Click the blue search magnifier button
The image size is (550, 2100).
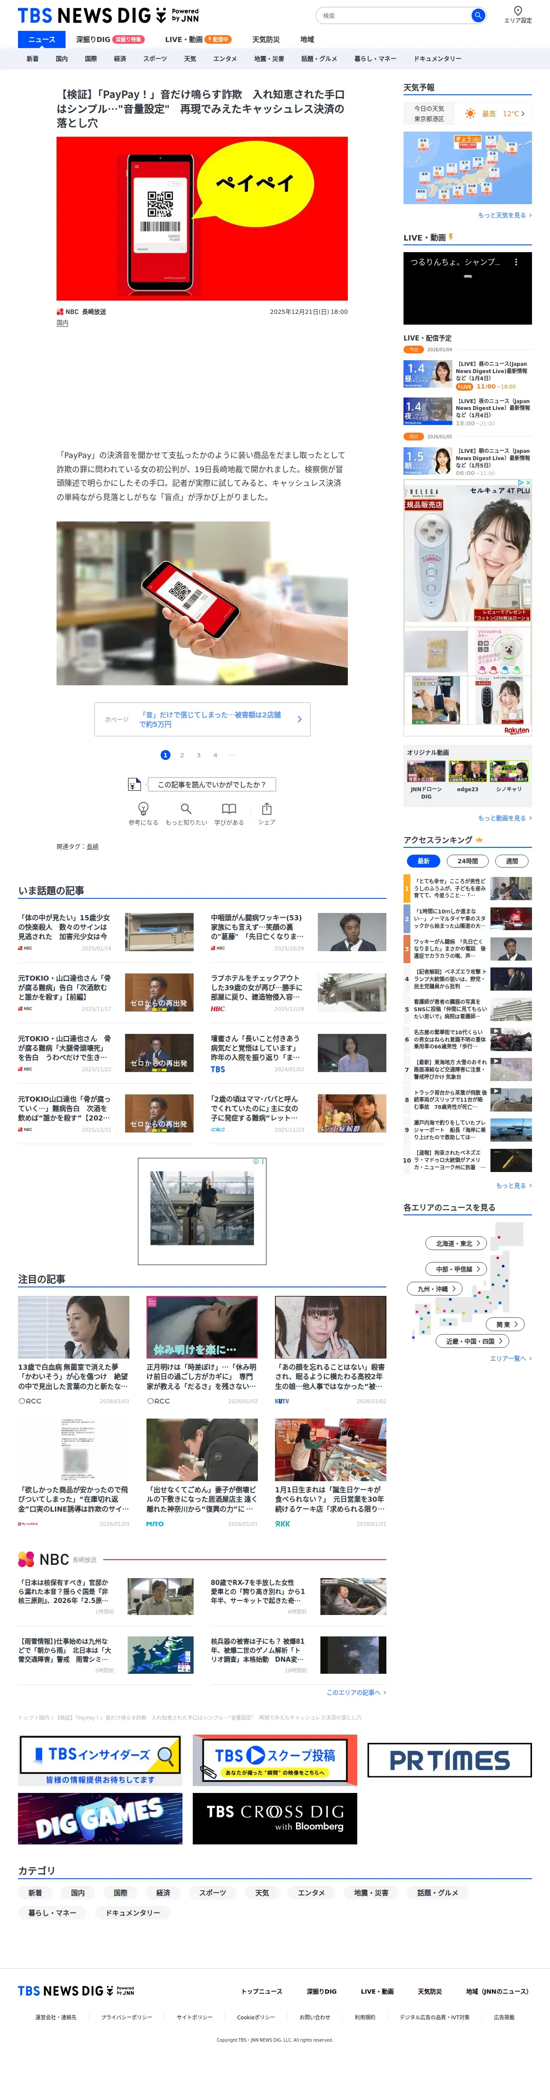click(478, 15)
